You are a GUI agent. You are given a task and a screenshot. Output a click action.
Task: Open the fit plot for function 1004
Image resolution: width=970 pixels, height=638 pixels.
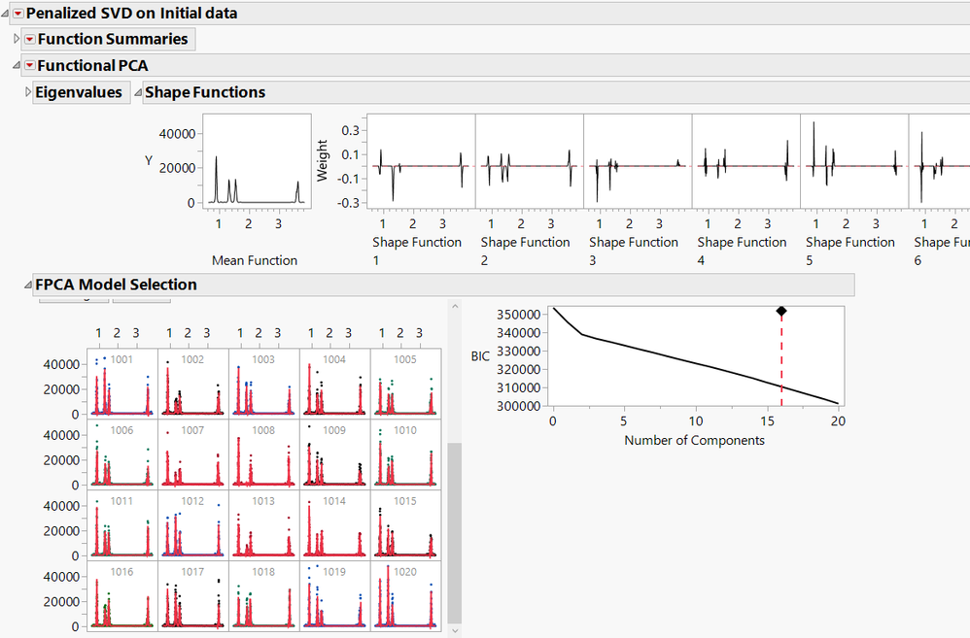click(334, 384)
